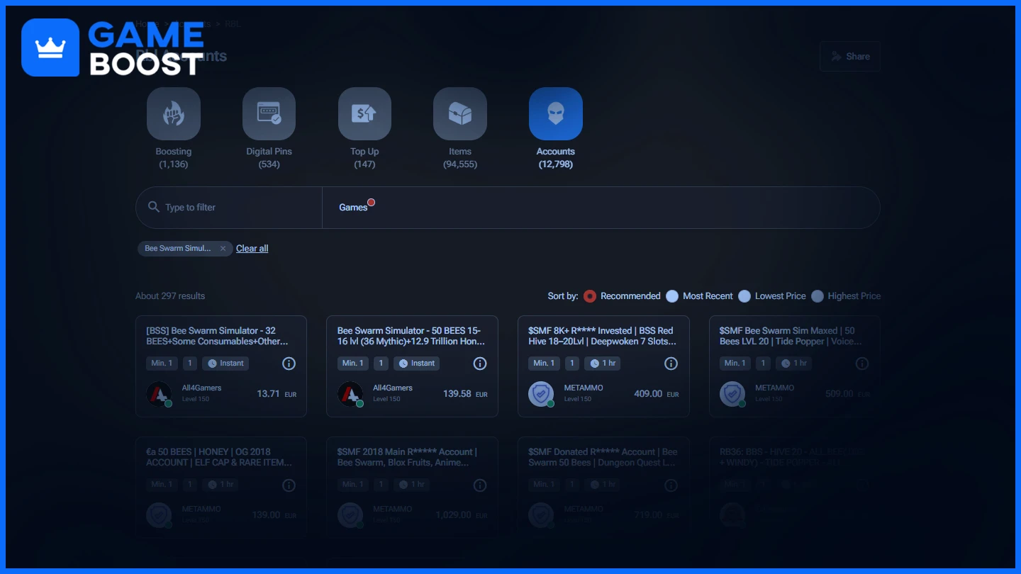Focus the Type to filter search field

[234, 208]
